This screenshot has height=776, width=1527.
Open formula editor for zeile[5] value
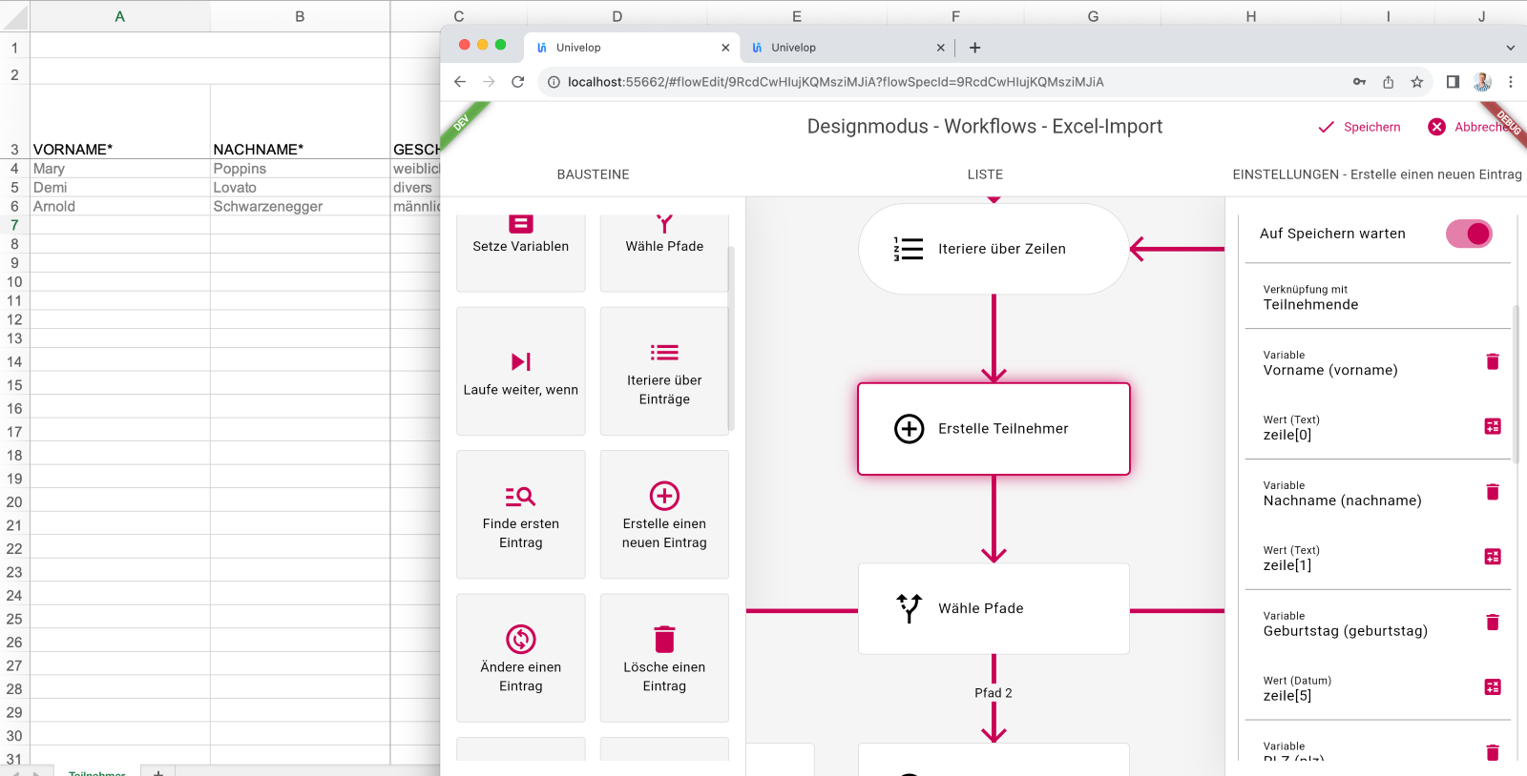1493,687
